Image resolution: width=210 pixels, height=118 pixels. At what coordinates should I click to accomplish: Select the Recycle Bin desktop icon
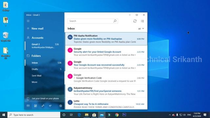click(x=6, y=37)
